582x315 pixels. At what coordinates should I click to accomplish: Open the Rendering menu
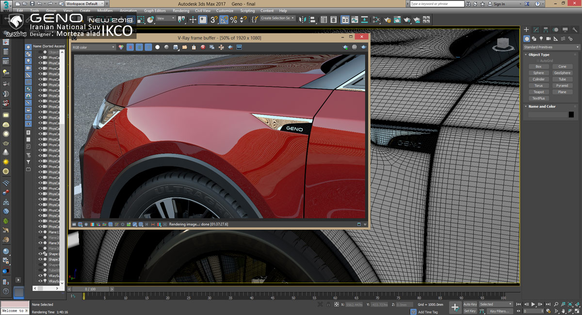(x=181, y=11)
